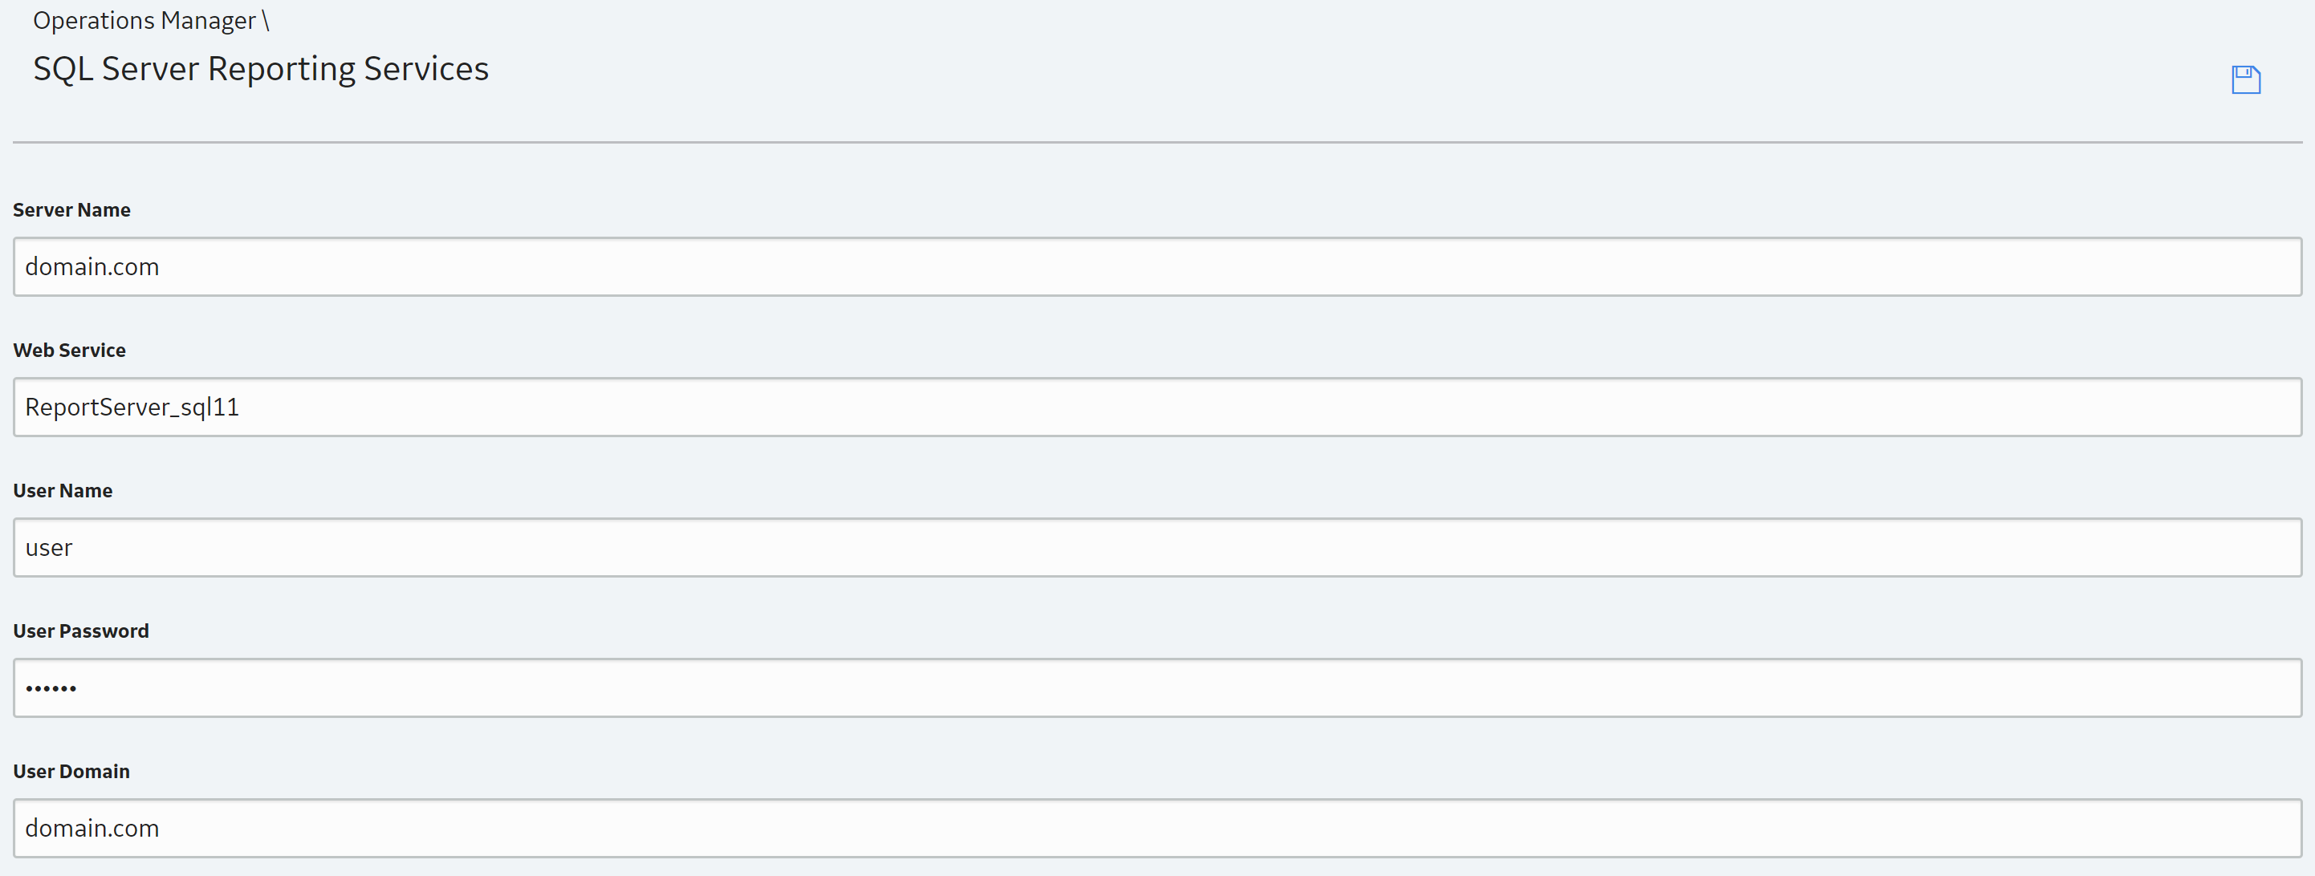Focus the User Name input field
This screenshot has height=876, width=2315.
pos(1157,547)
